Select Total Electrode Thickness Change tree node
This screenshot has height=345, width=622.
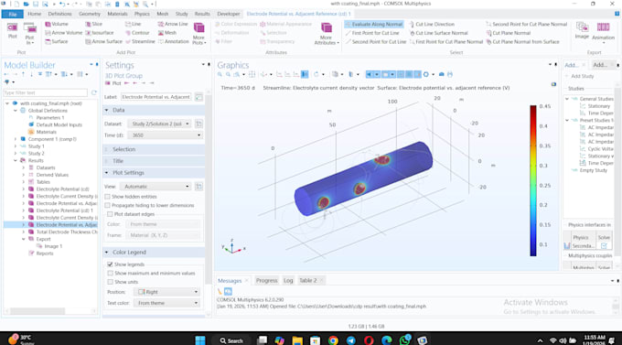[67, 232]
